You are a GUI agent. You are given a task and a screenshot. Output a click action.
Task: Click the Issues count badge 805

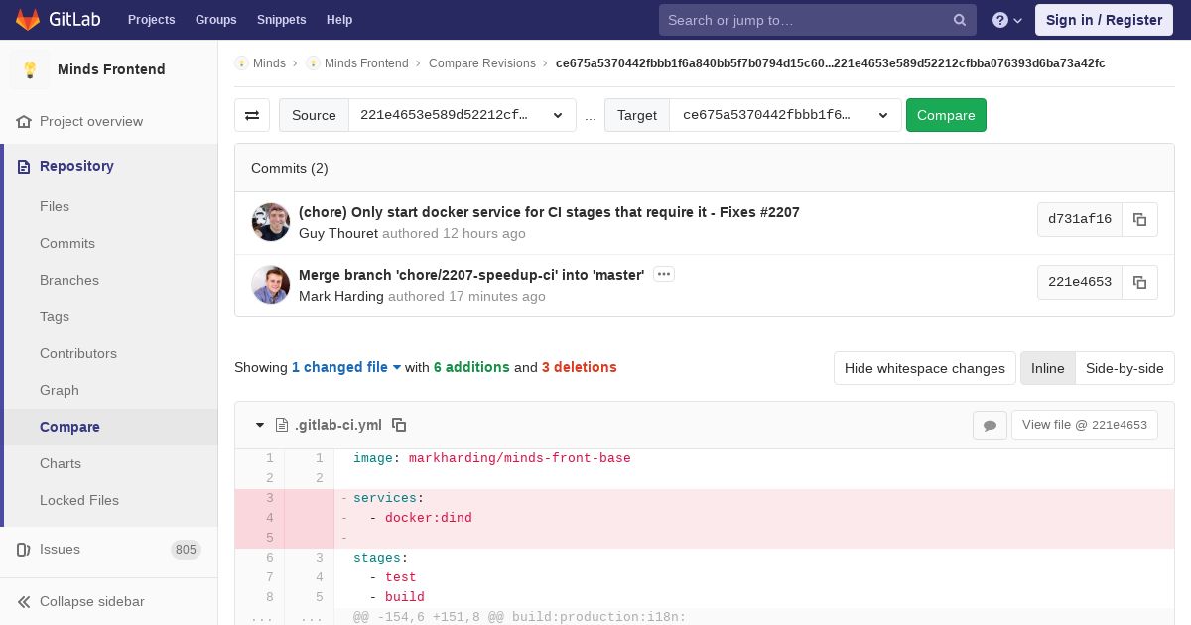[x=186, y=550]
